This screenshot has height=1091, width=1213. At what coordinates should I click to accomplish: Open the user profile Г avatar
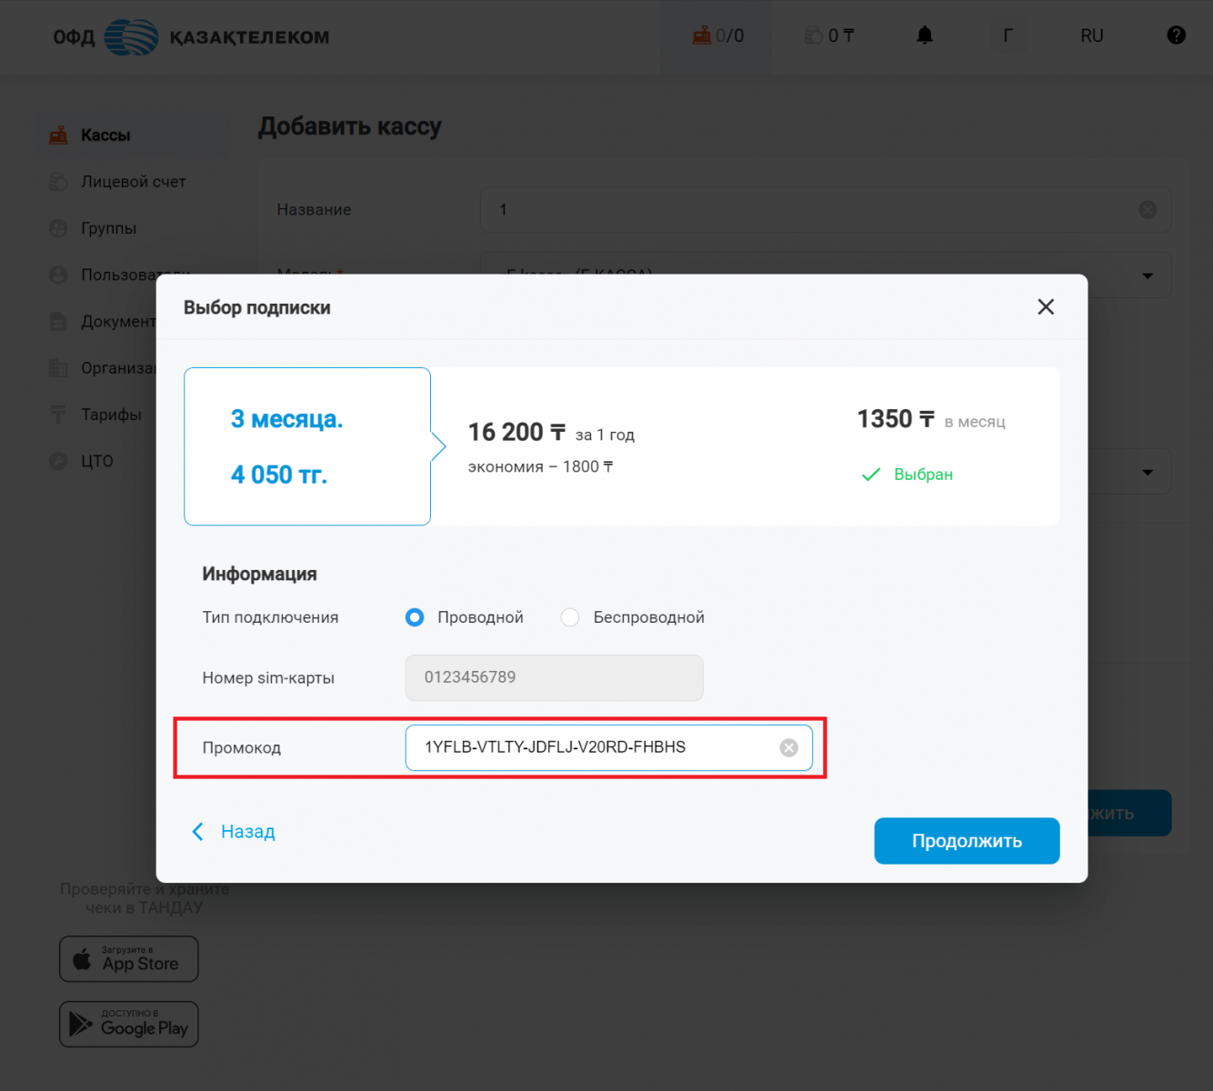point(1007,35)
